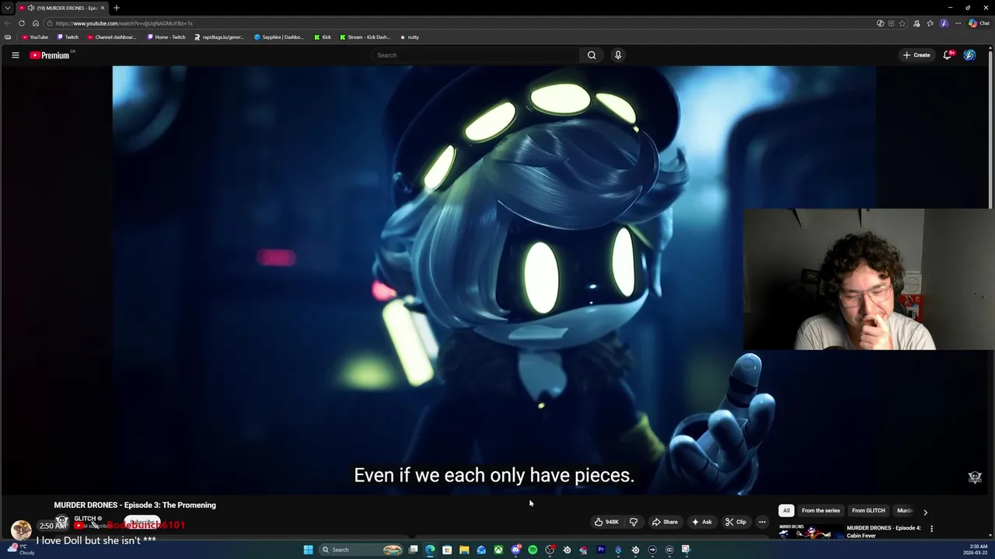Open Episode 4: Cabin Fever title link
Screen dimensions: 995x559
point(884,532)
